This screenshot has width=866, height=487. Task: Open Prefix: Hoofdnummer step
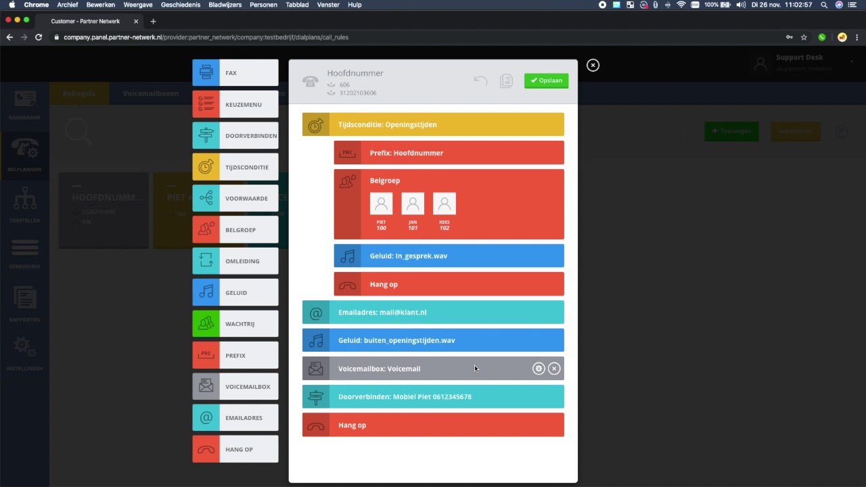[x=449, y=153]
